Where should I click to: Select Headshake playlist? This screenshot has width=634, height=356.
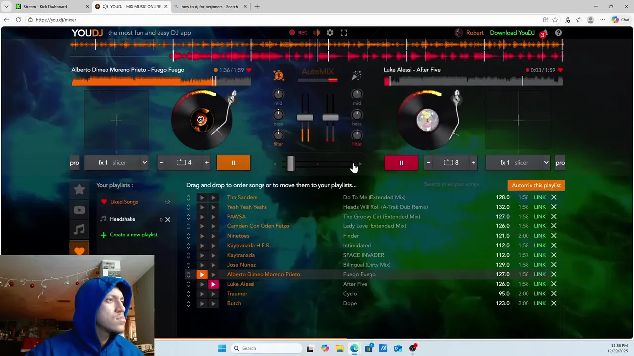tap(122, 219)
